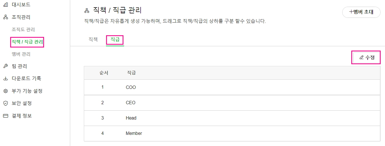Open 조직도 관리 in the sidebar

point(23,30)
